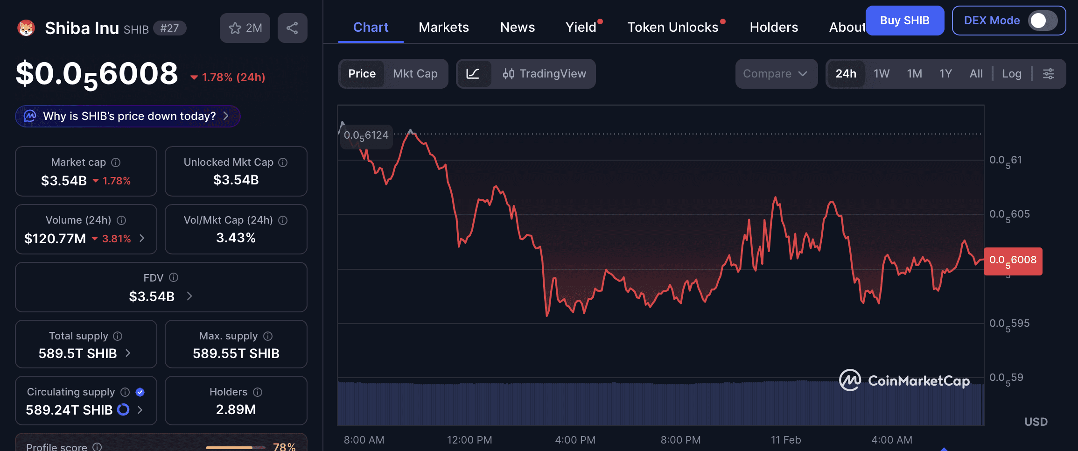Click the share icon button
Screen dimensions: 1078x451
292,28
